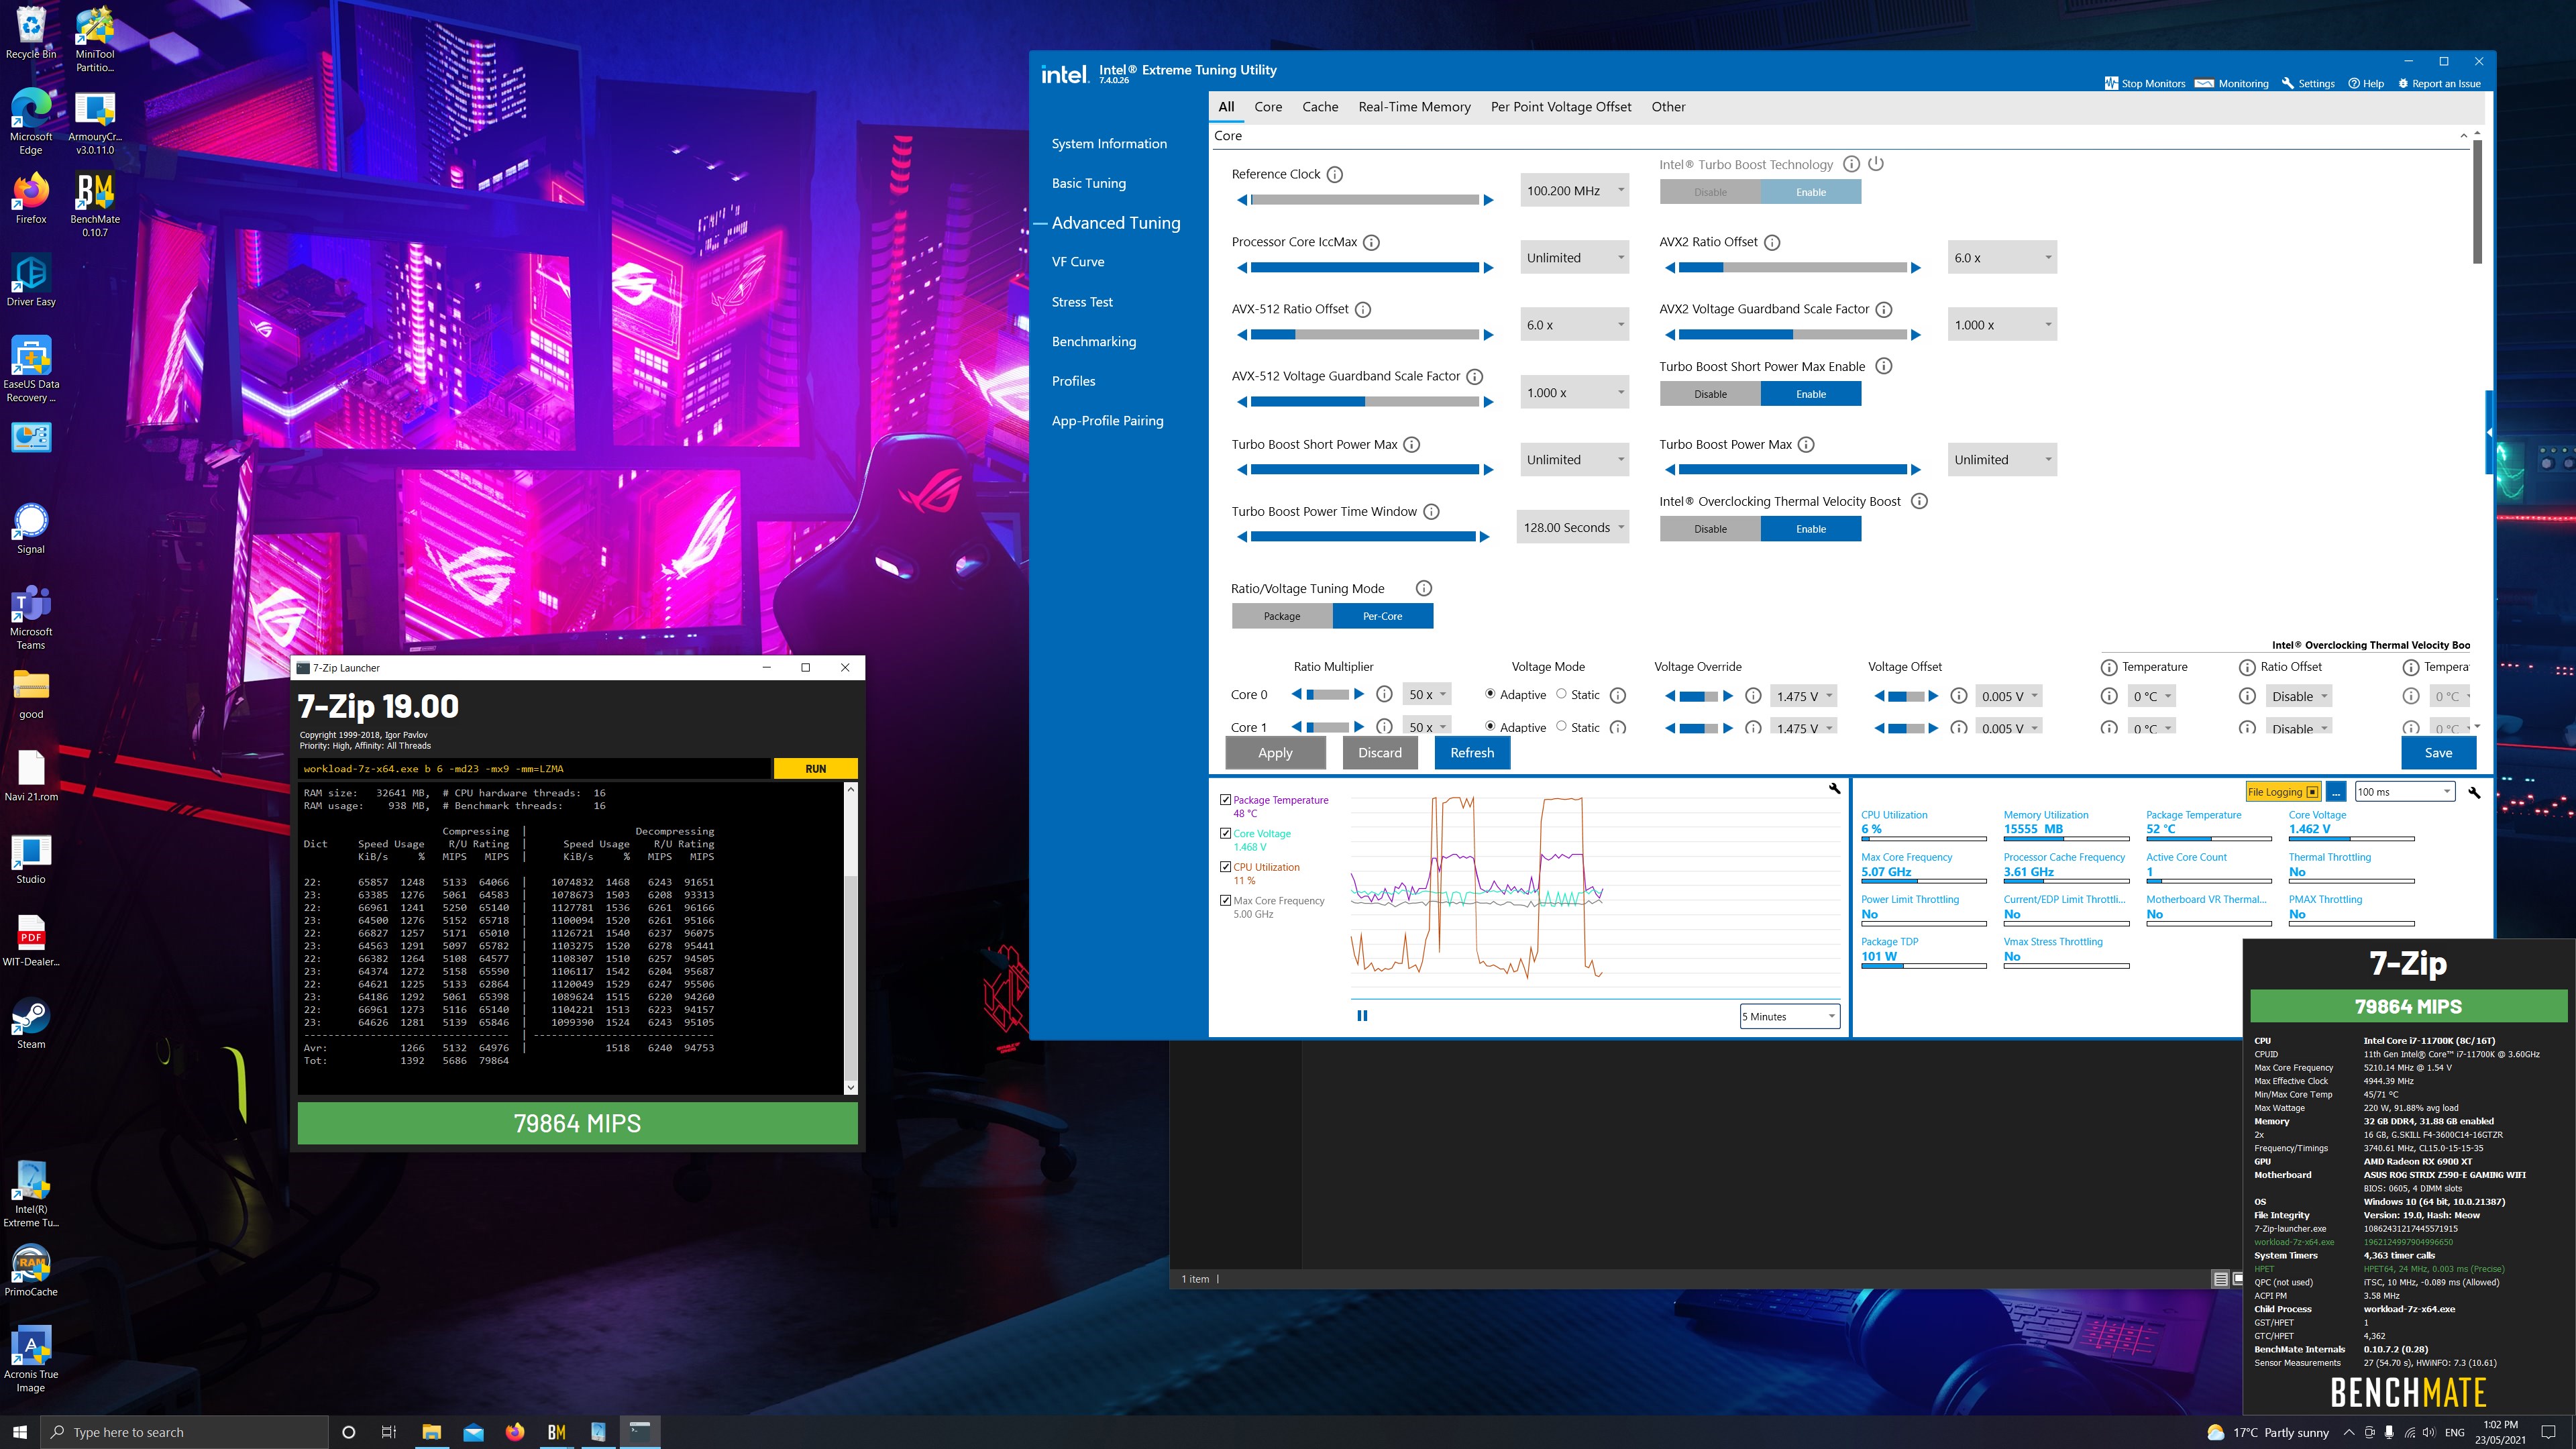Open the 5 Minutes graph range dropdown
The width and height of the screenshot is (2576, 1449).
click(1789, 1016)
